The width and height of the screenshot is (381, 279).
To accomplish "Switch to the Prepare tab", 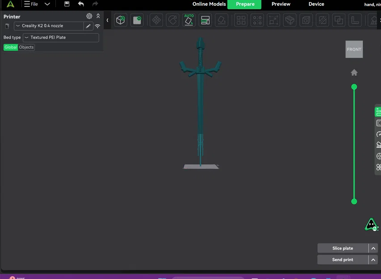I will (245, 4).
